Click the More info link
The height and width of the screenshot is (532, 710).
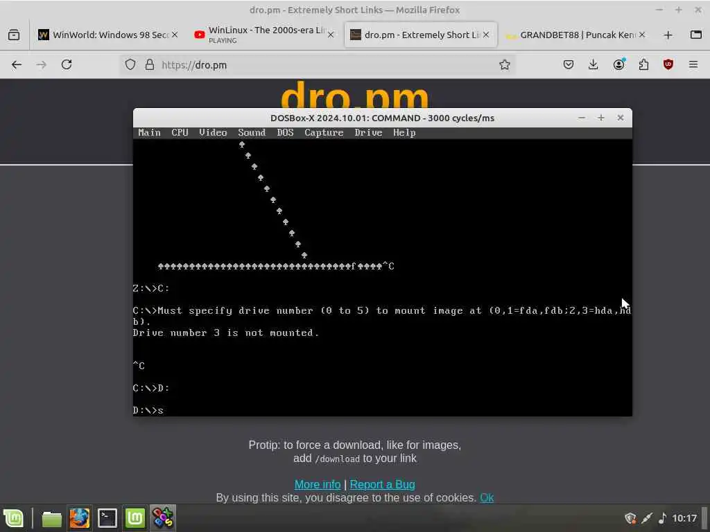pos(318,484)
